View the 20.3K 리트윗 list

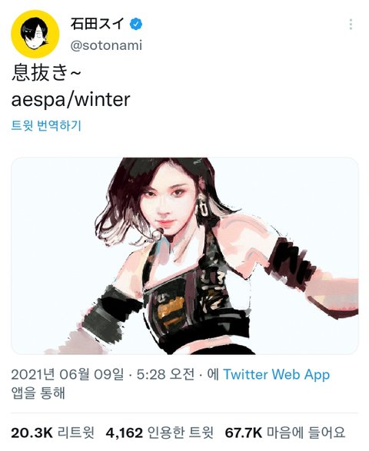[53, 433]
